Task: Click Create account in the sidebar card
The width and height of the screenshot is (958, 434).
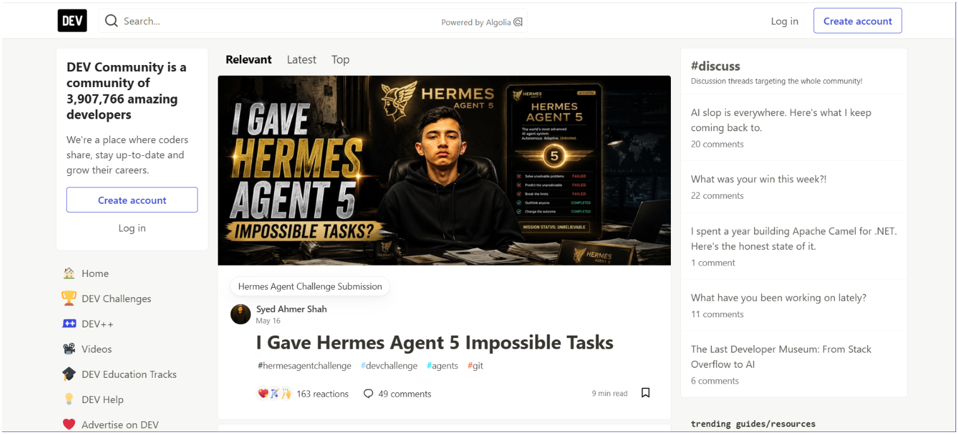Action: coord(132,200)
